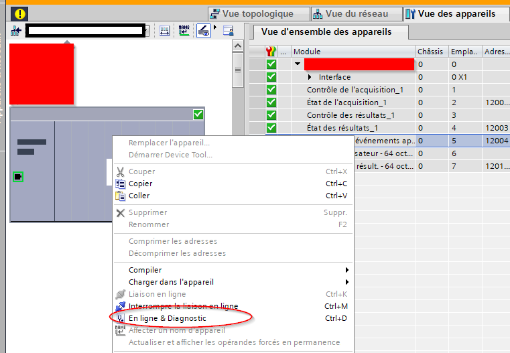Open the device selection dropdown arrow
This screenshot has height=353, width=510.
(147, 31)
